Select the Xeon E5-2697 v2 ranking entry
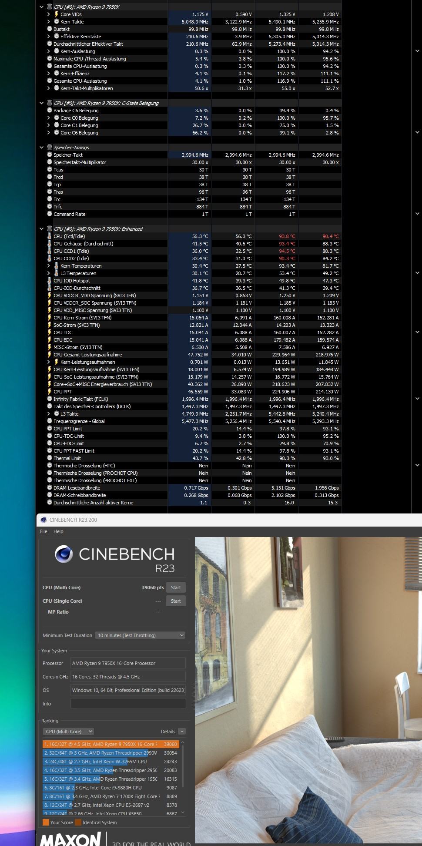Viewport: 422px width, 846px height. (111, 805)
